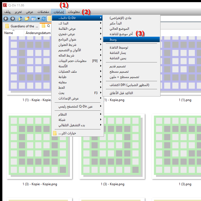Viewport: 201px width, 201px height.
Task: Open the عرض menu
Action: 29,12
